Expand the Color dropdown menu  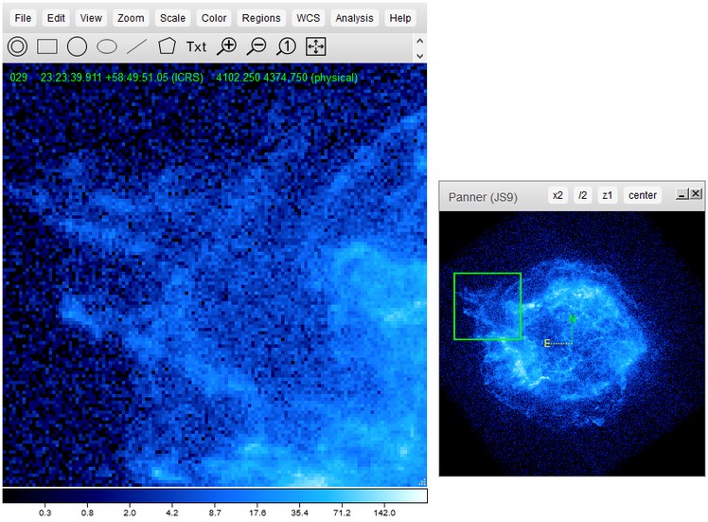click(x=215, y=18)
